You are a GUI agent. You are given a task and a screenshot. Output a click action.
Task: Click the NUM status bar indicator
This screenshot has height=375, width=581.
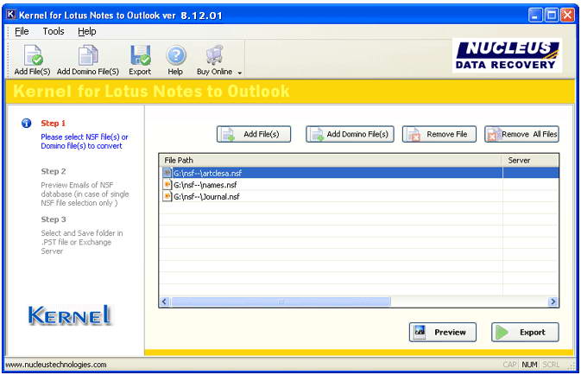point(529,365)
